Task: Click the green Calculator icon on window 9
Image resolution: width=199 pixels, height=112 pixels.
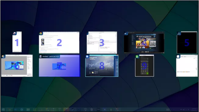Action: pyautogui.click(x=137, y=56)
